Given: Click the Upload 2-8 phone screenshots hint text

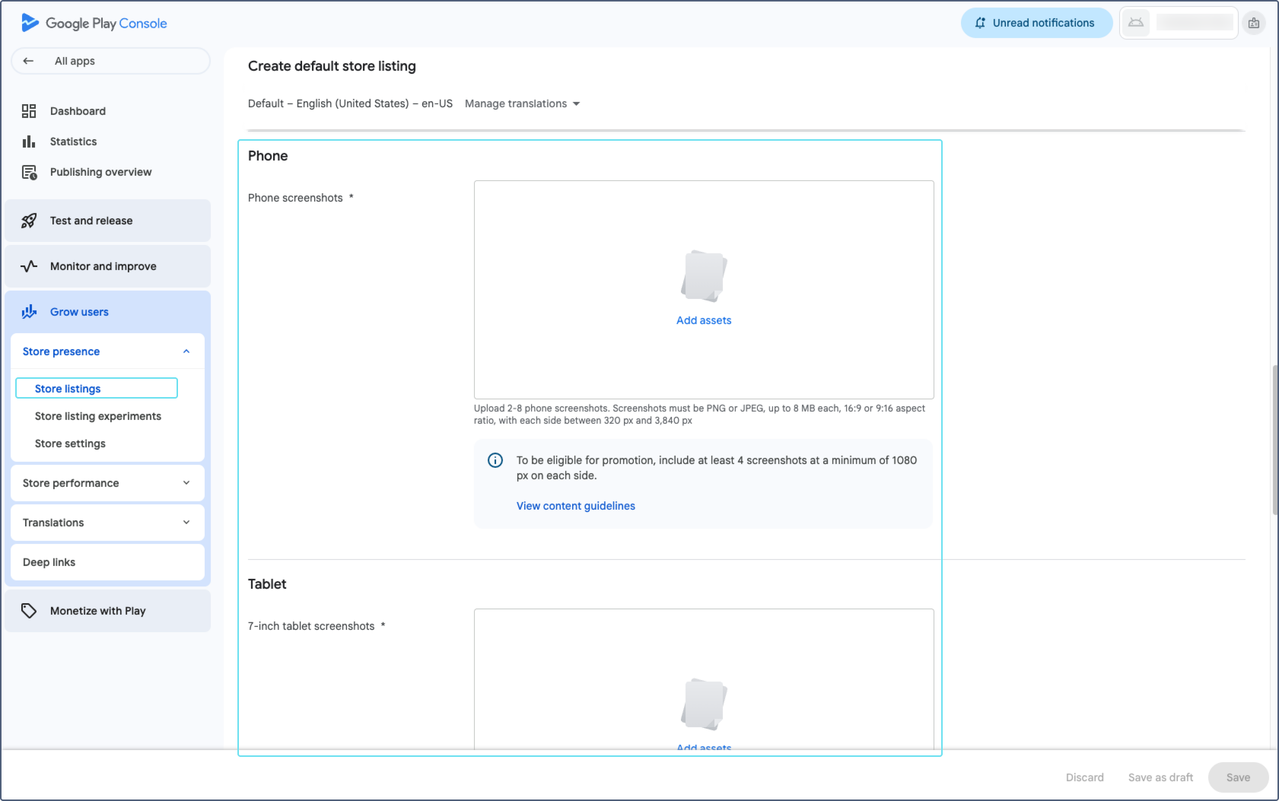Looking at the screenshot, I should [699, 415].
